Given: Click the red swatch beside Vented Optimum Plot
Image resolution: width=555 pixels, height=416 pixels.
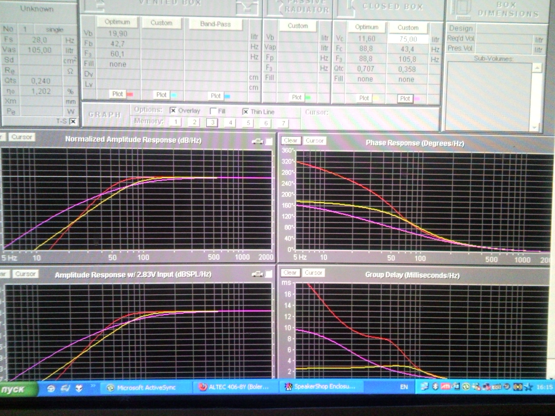Looking at the screenshot, I should click(x=130, y=94).
